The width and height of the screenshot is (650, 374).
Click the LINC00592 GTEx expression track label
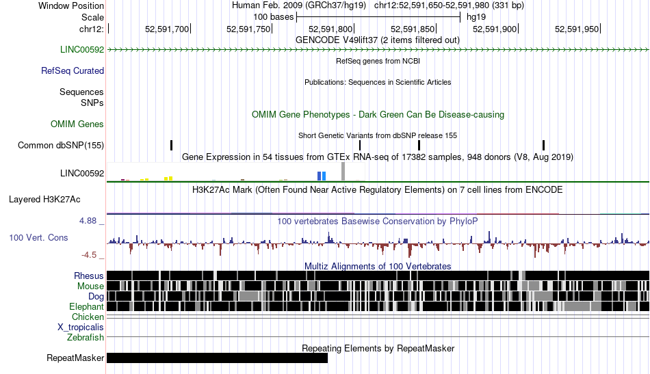[82, 174]
